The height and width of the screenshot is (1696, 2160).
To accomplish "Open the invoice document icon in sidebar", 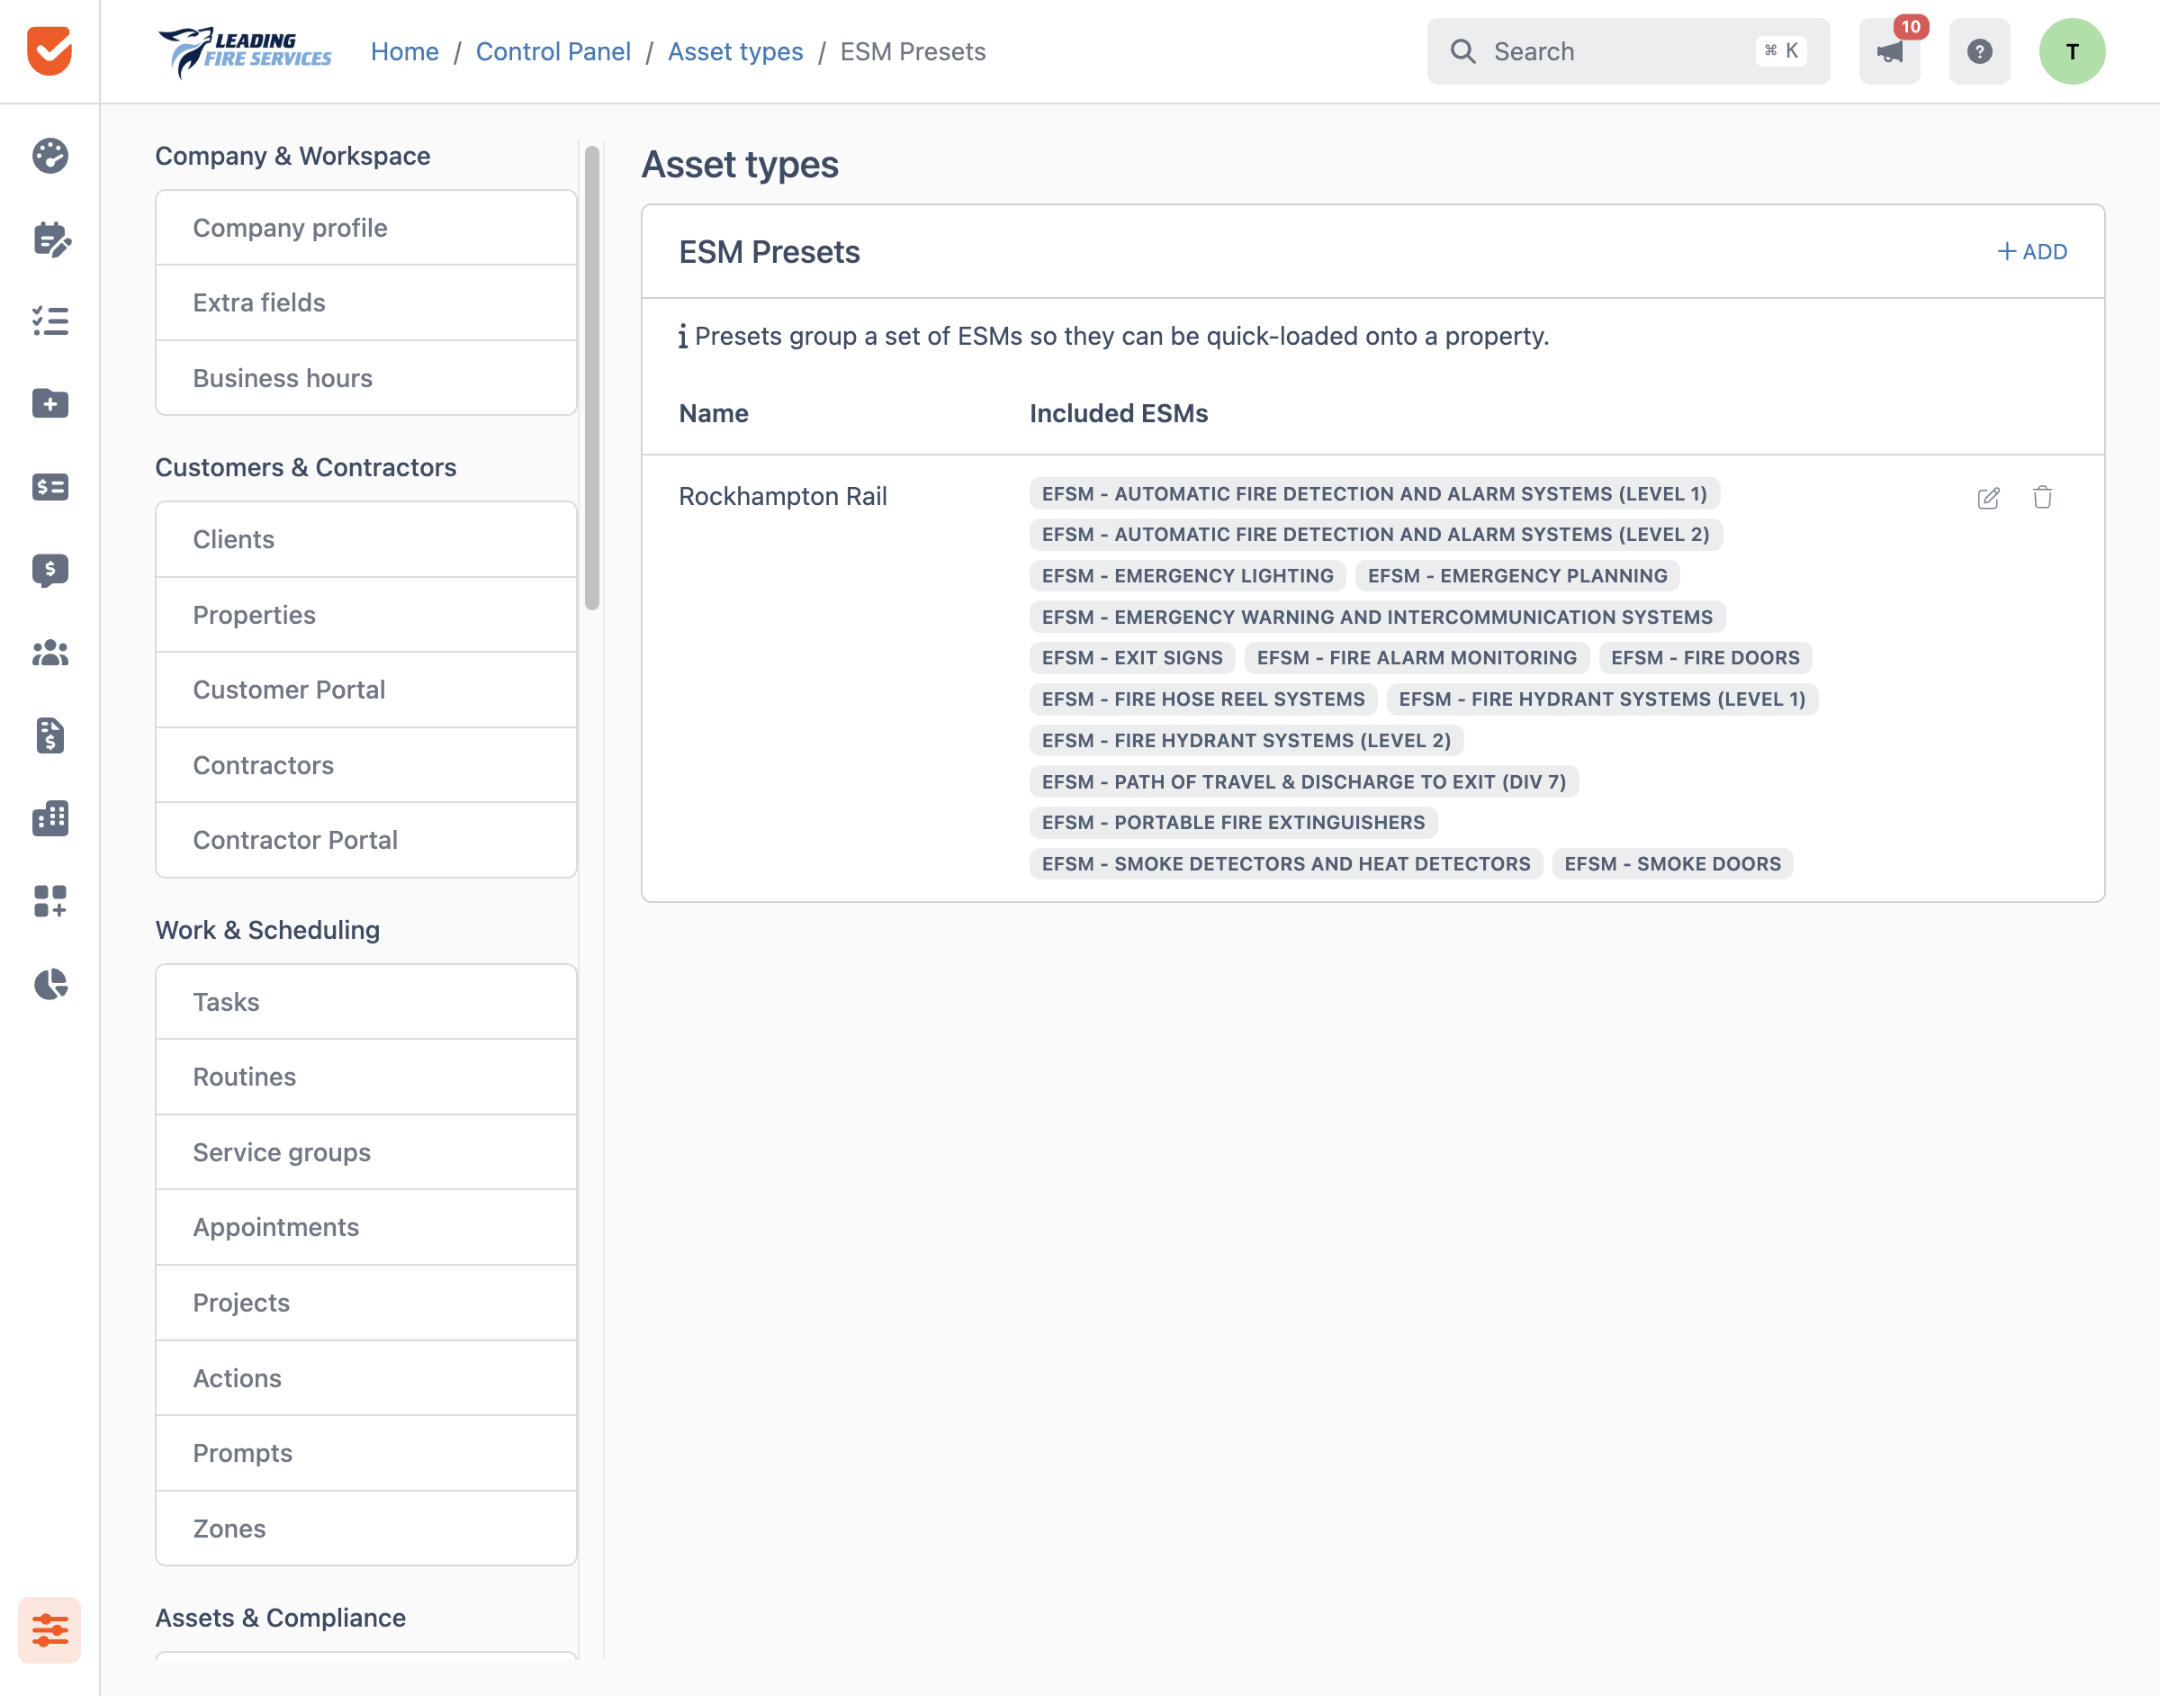I will coord(49,735).
